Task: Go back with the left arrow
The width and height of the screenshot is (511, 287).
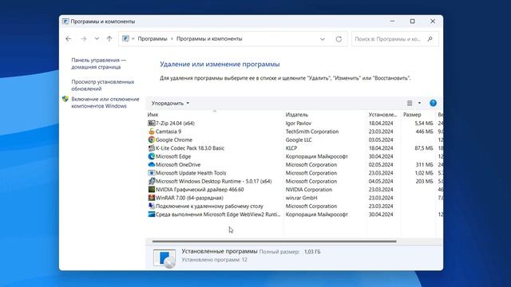Action: point(69,39)
